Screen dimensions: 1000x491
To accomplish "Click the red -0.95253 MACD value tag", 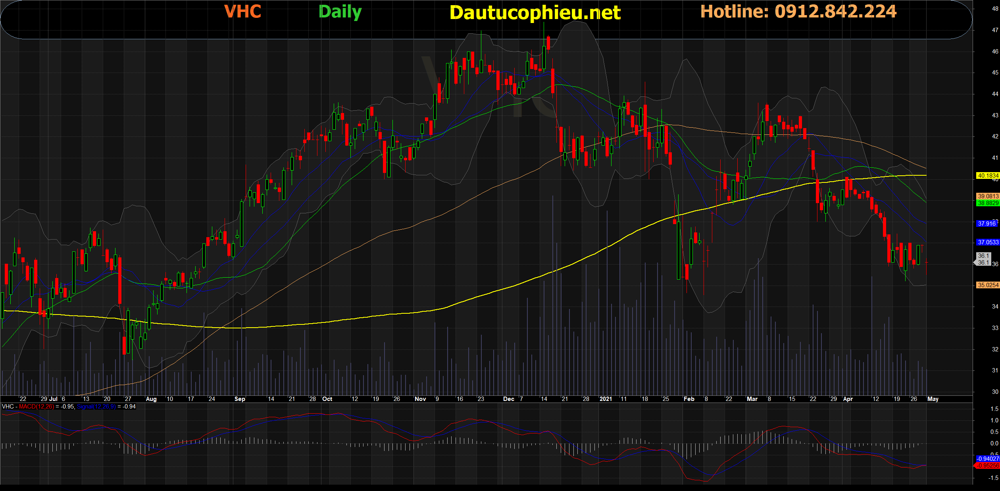I will (987, 466).
